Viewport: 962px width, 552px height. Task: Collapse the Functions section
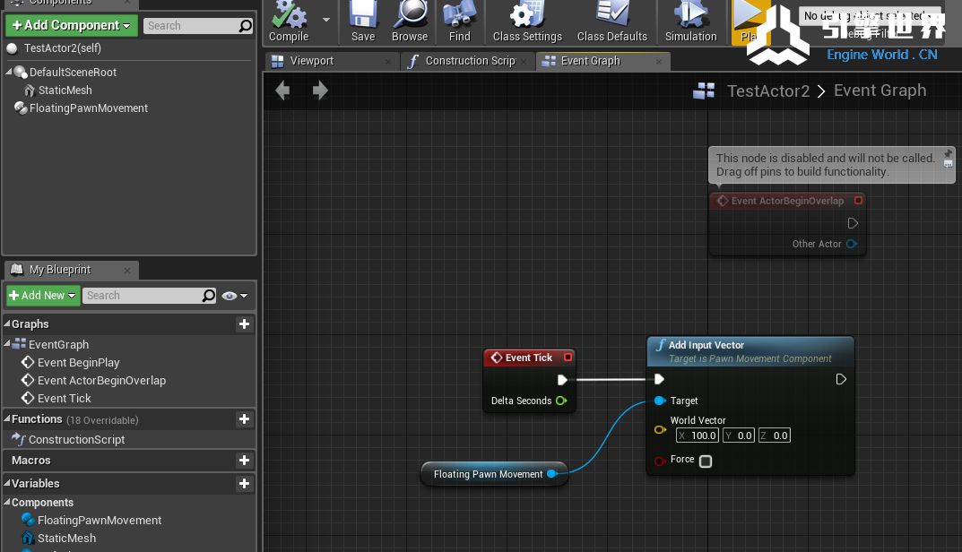(7, 418)
